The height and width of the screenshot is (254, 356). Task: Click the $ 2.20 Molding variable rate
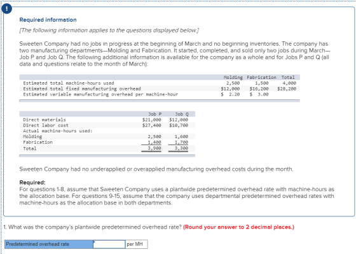230,94
